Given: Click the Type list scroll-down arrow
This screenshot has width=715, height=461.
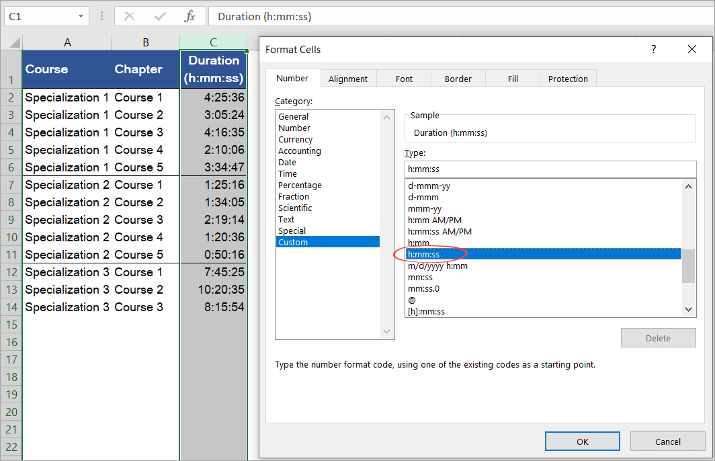Looking at the screenshot, I should coord(687,310).
